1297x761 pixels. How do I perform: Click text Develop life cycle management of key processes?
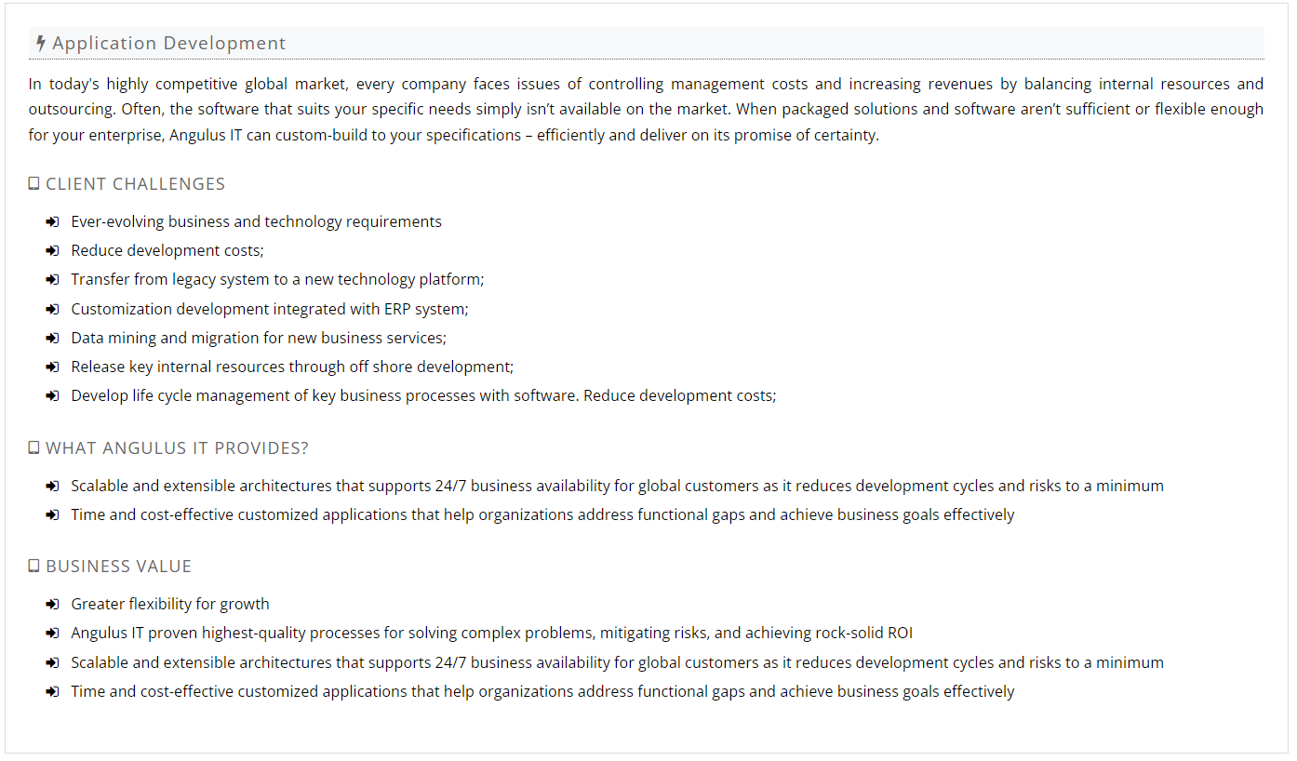pos(423,395)
